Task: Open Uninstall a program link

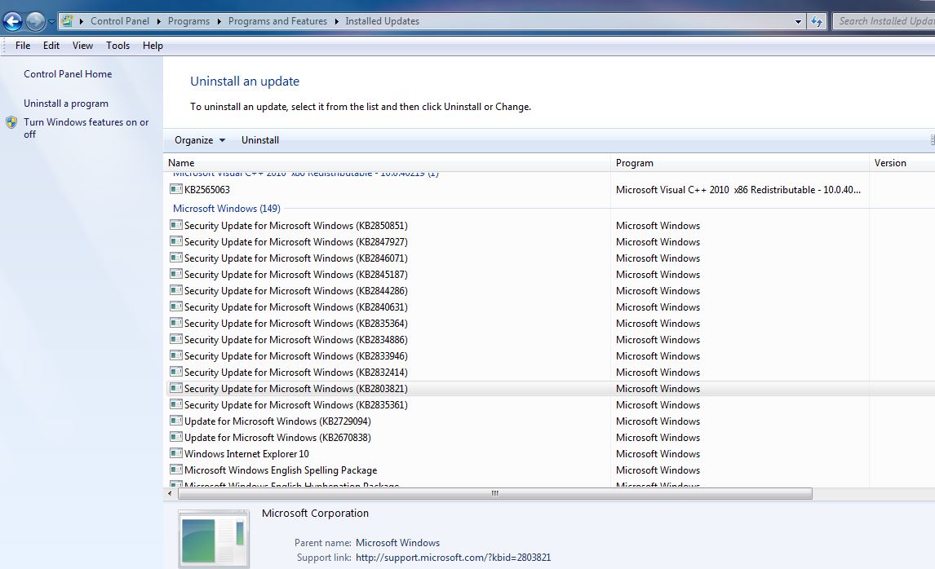Action: (x=66, y=103)
